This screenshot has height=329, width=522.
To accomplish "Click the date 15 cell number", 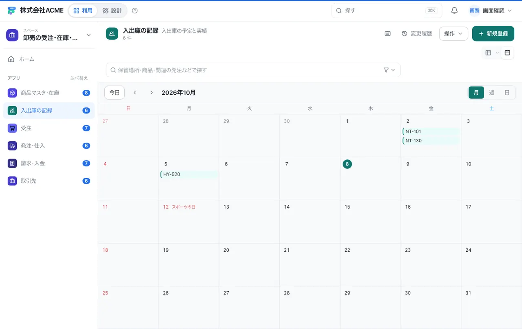I will [347, 207].
